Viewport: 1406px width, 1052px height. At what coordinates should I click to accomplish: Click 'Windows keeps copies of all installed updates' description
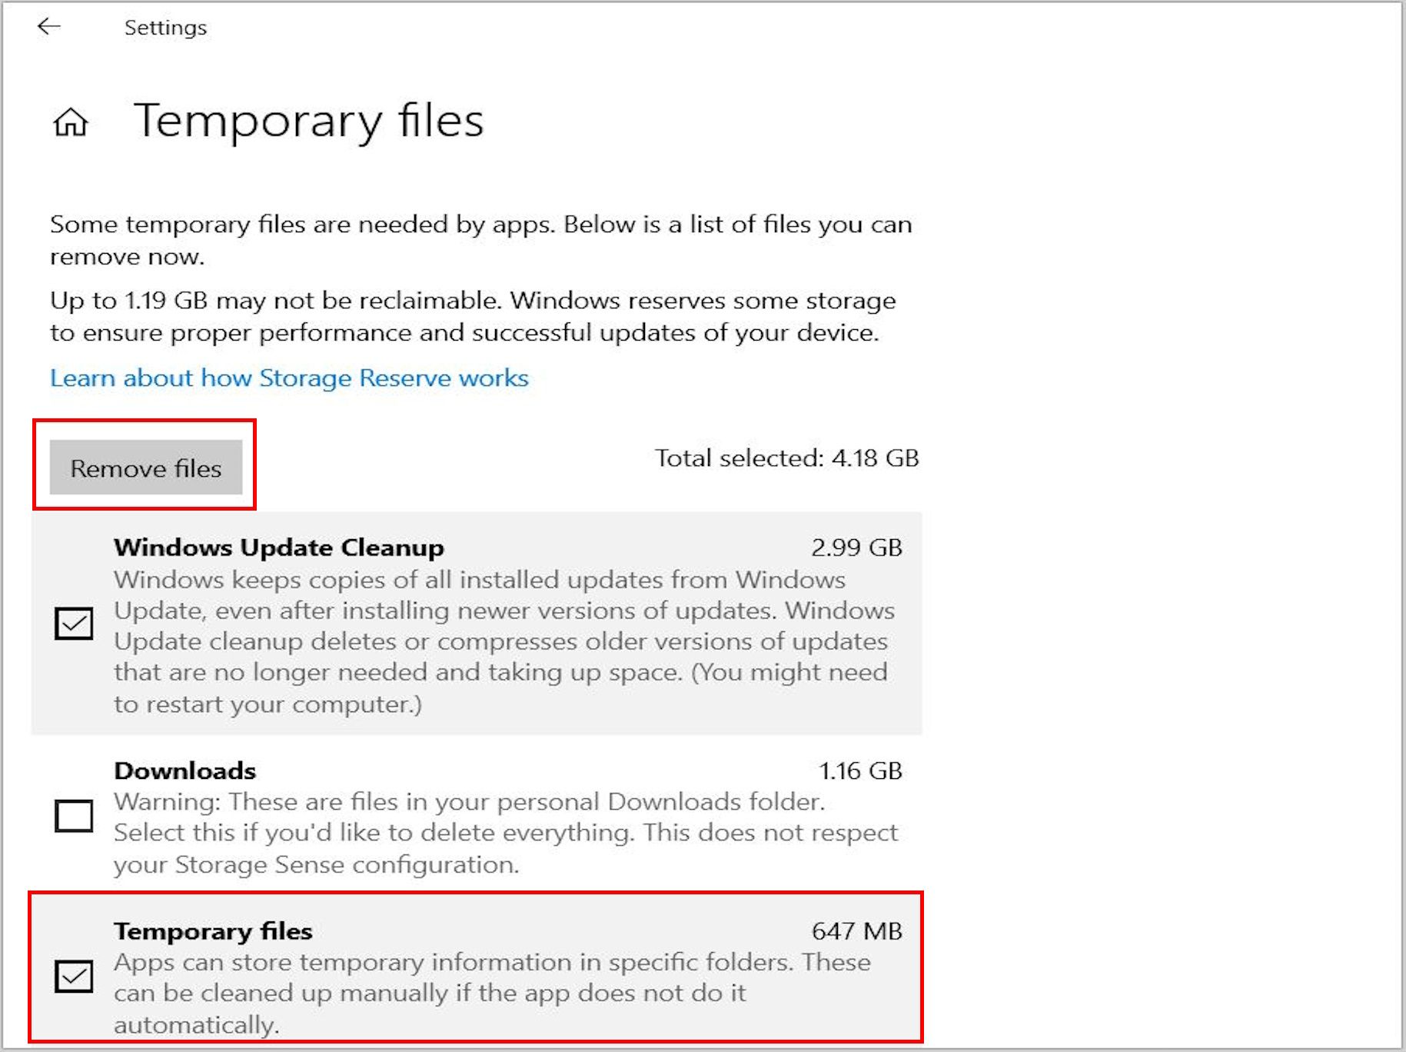504,641
